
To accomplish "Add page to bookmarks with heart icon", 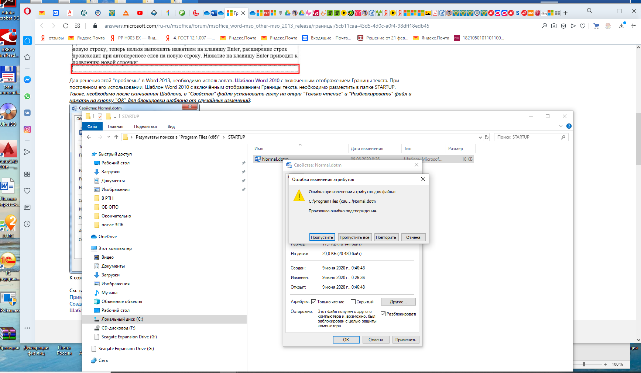I will [x=583, y=26].
